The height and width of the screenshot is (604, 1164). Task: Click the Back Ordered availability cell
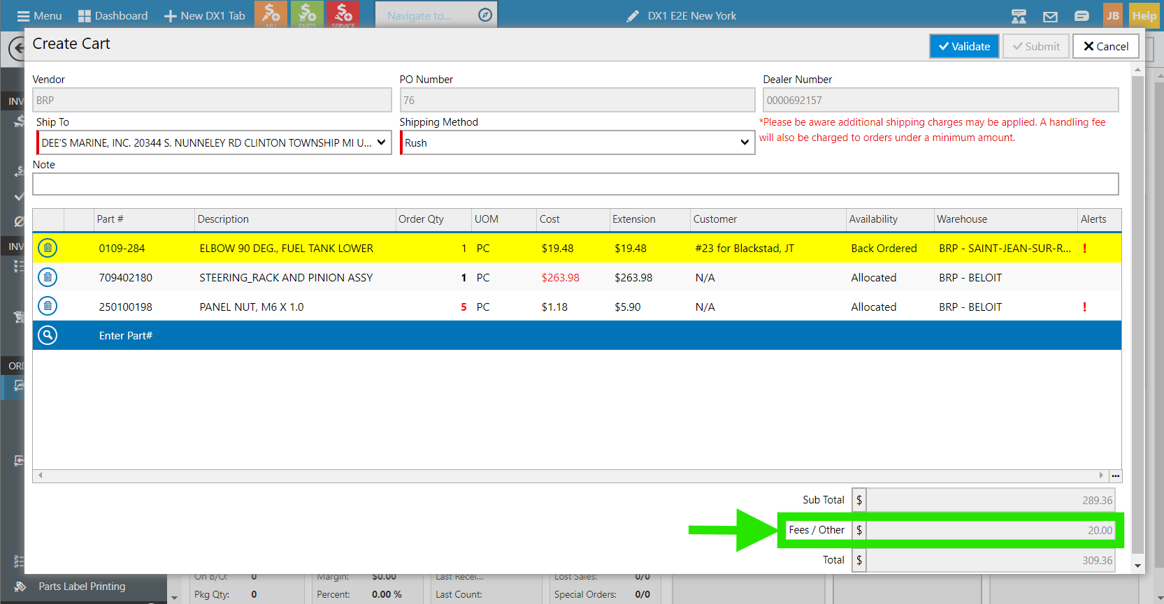point(884,249)
